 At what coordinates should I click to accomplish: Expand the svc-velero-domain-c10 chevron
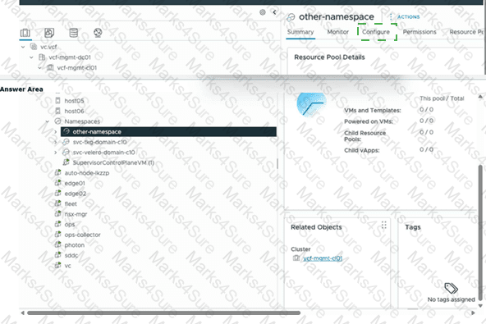[x=56, y=153]
